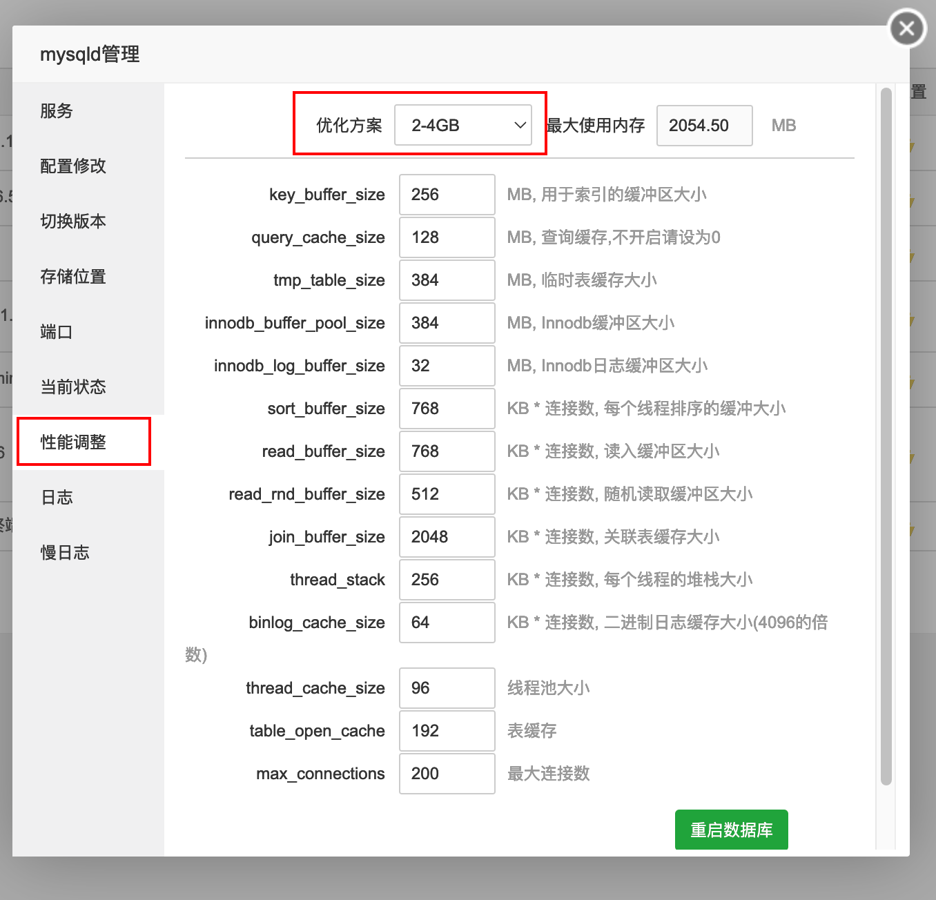This screenshot has width=936, height=900.
Task: Click the 优化方案 label
Action: (x=349, y=126)
